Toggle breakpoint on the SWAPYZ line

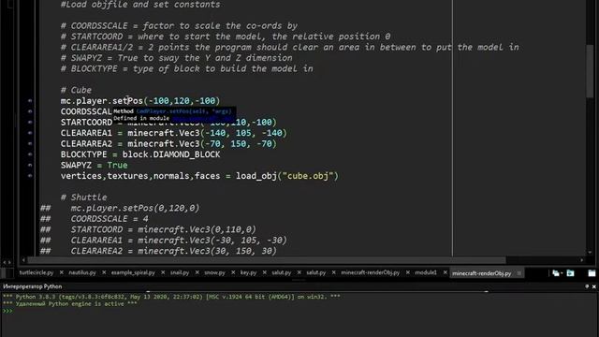click(x=30, y=165)
